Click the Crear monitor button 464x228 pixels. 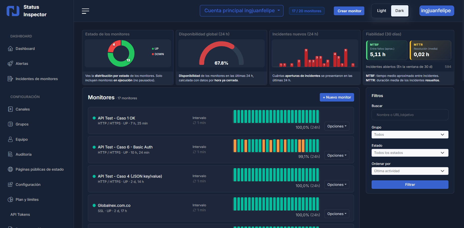click(349, 11)
